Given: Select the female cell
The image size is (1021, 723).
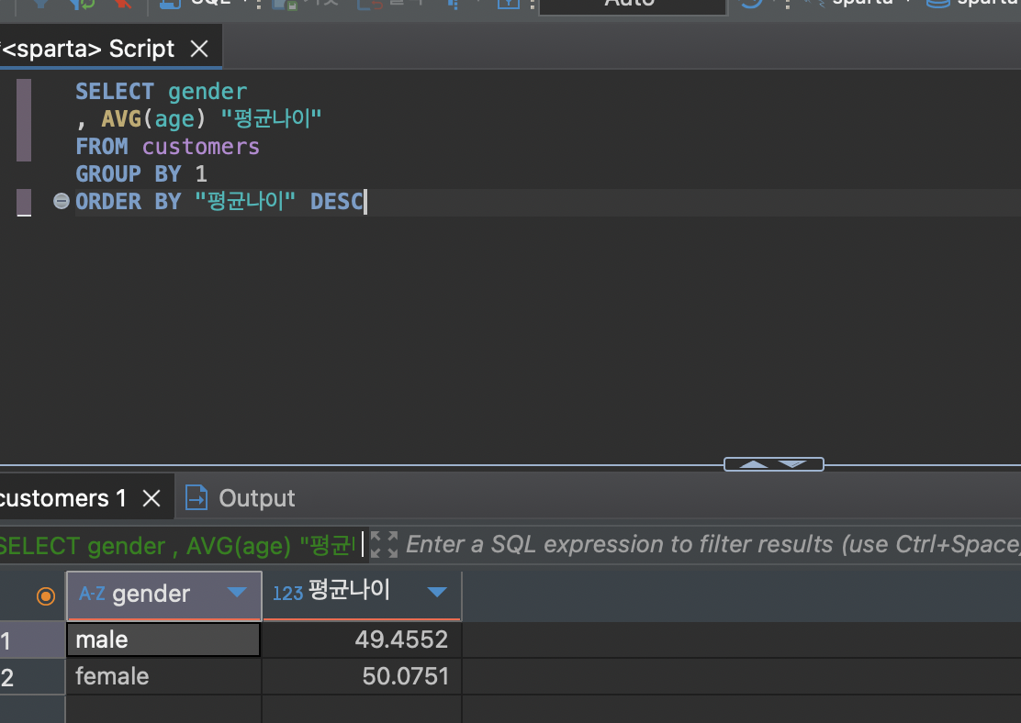Looking at the screenshot, I should coord(163,676).
